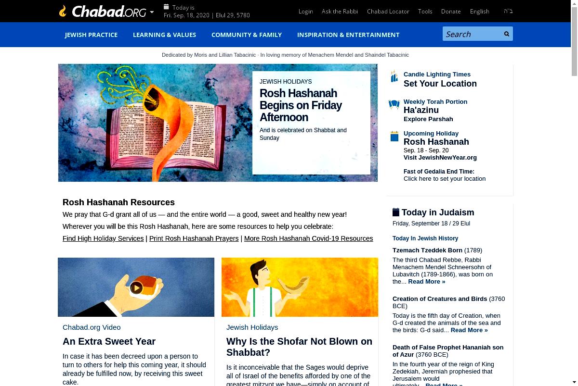
Task: Open the Learning & Values menu
Action: click(164, 35)
